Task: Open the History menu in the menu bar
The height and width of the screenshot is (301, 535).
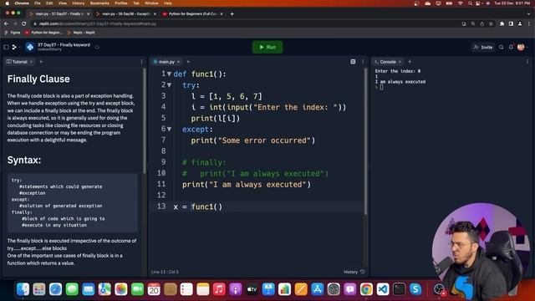Action: pyautogui.click(x=78, y=3)
